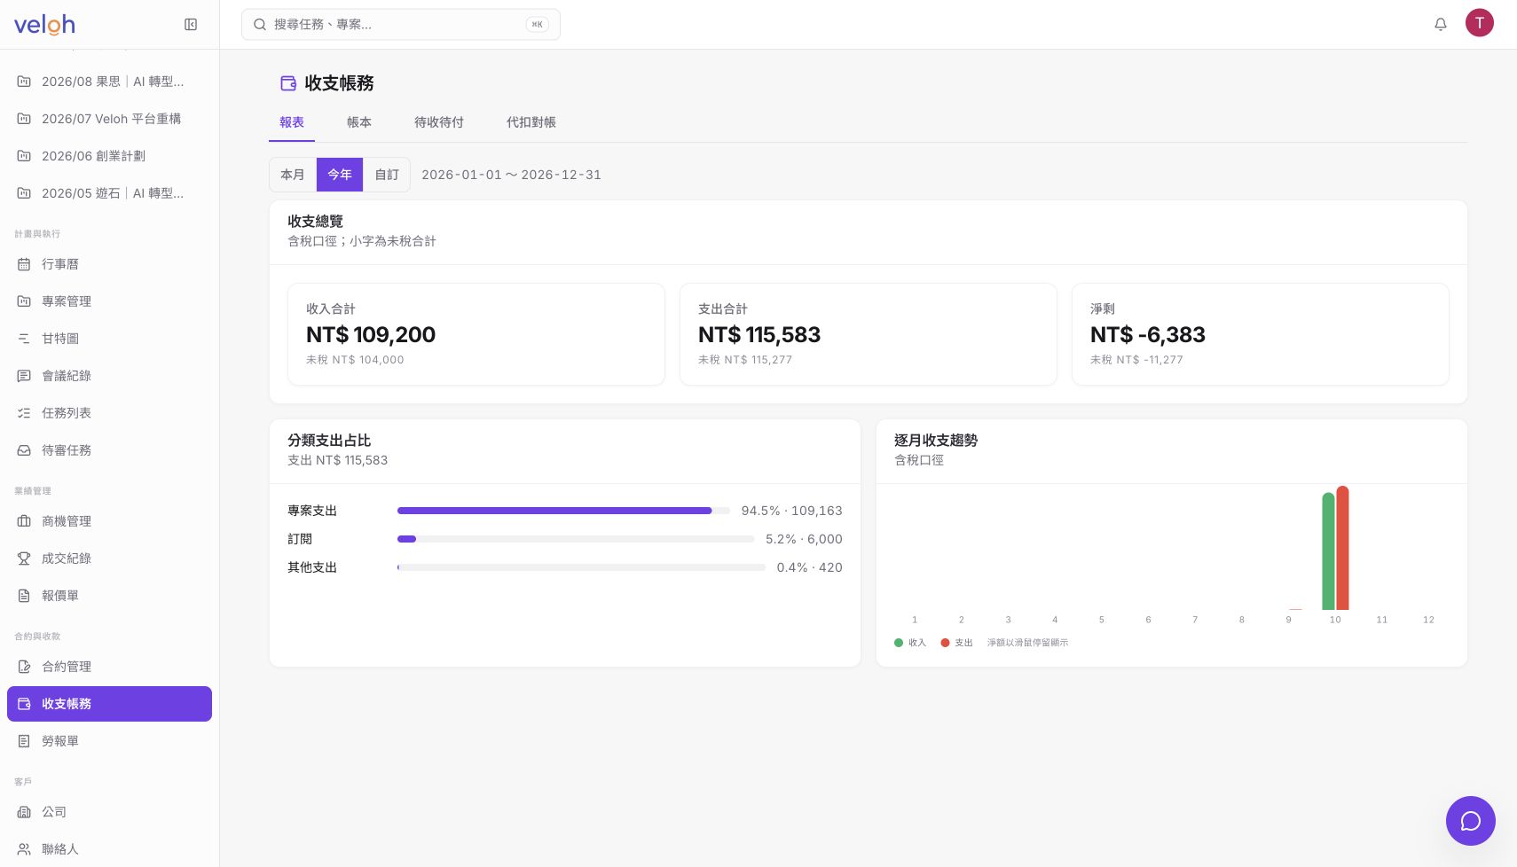The width and height of the screenshot is (1517, 867).
Task: Open project 2026/05 遊石 AI 轉型
Action: pyautogui.click(x=109, y=193)
